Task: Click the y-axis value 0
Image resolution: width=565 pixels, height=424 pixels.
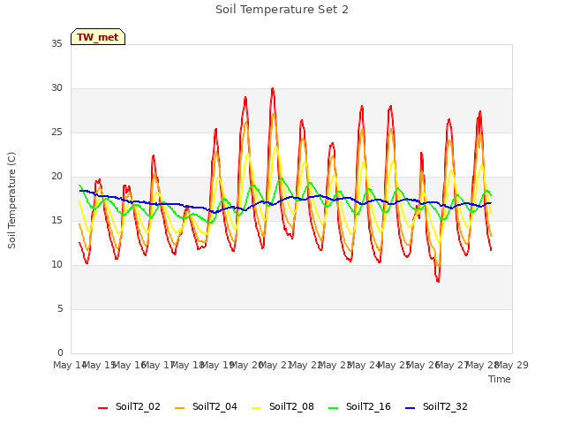Action: (60, 352)
